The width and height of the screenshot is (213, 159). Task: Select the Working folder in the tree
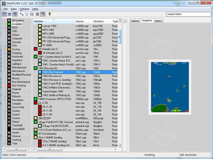point(16,140)
